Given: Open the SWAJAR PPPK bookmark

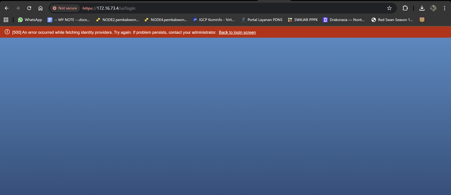Looking at the screenshot, I should (x=304, y=20).
